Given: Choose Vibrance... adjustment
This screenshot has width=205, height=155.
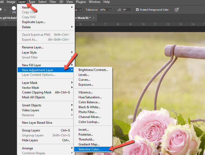Looking at the screenshot, I should pos(93,92).
